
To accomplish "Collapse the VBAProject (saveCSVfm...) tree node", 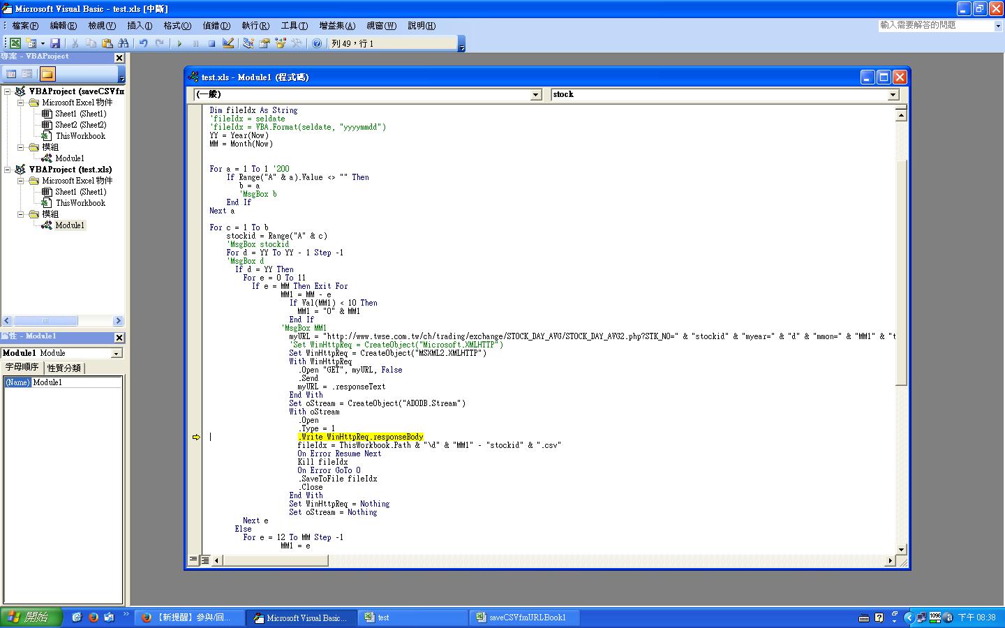I will [x=8, y=91].
